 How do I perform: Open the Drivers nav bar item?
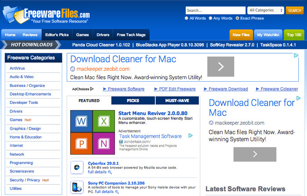103,35
